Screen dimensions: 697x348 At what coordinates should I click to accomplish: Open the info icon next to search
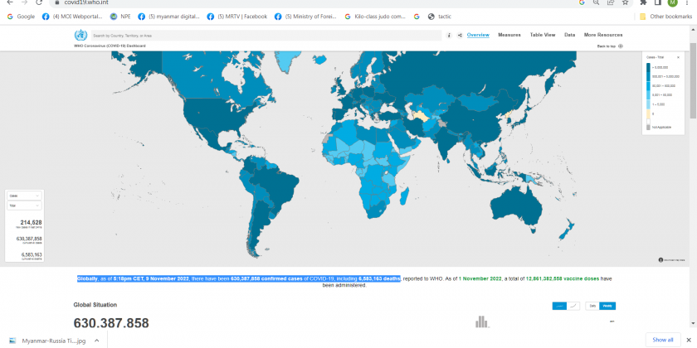click(x=449, y=36)
